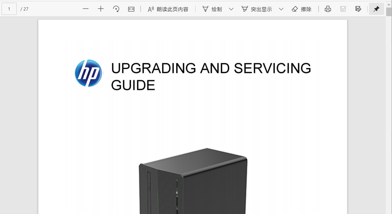
Task: Select the Highlight tool (突出显示)
Action: click(x=257, y=9)
